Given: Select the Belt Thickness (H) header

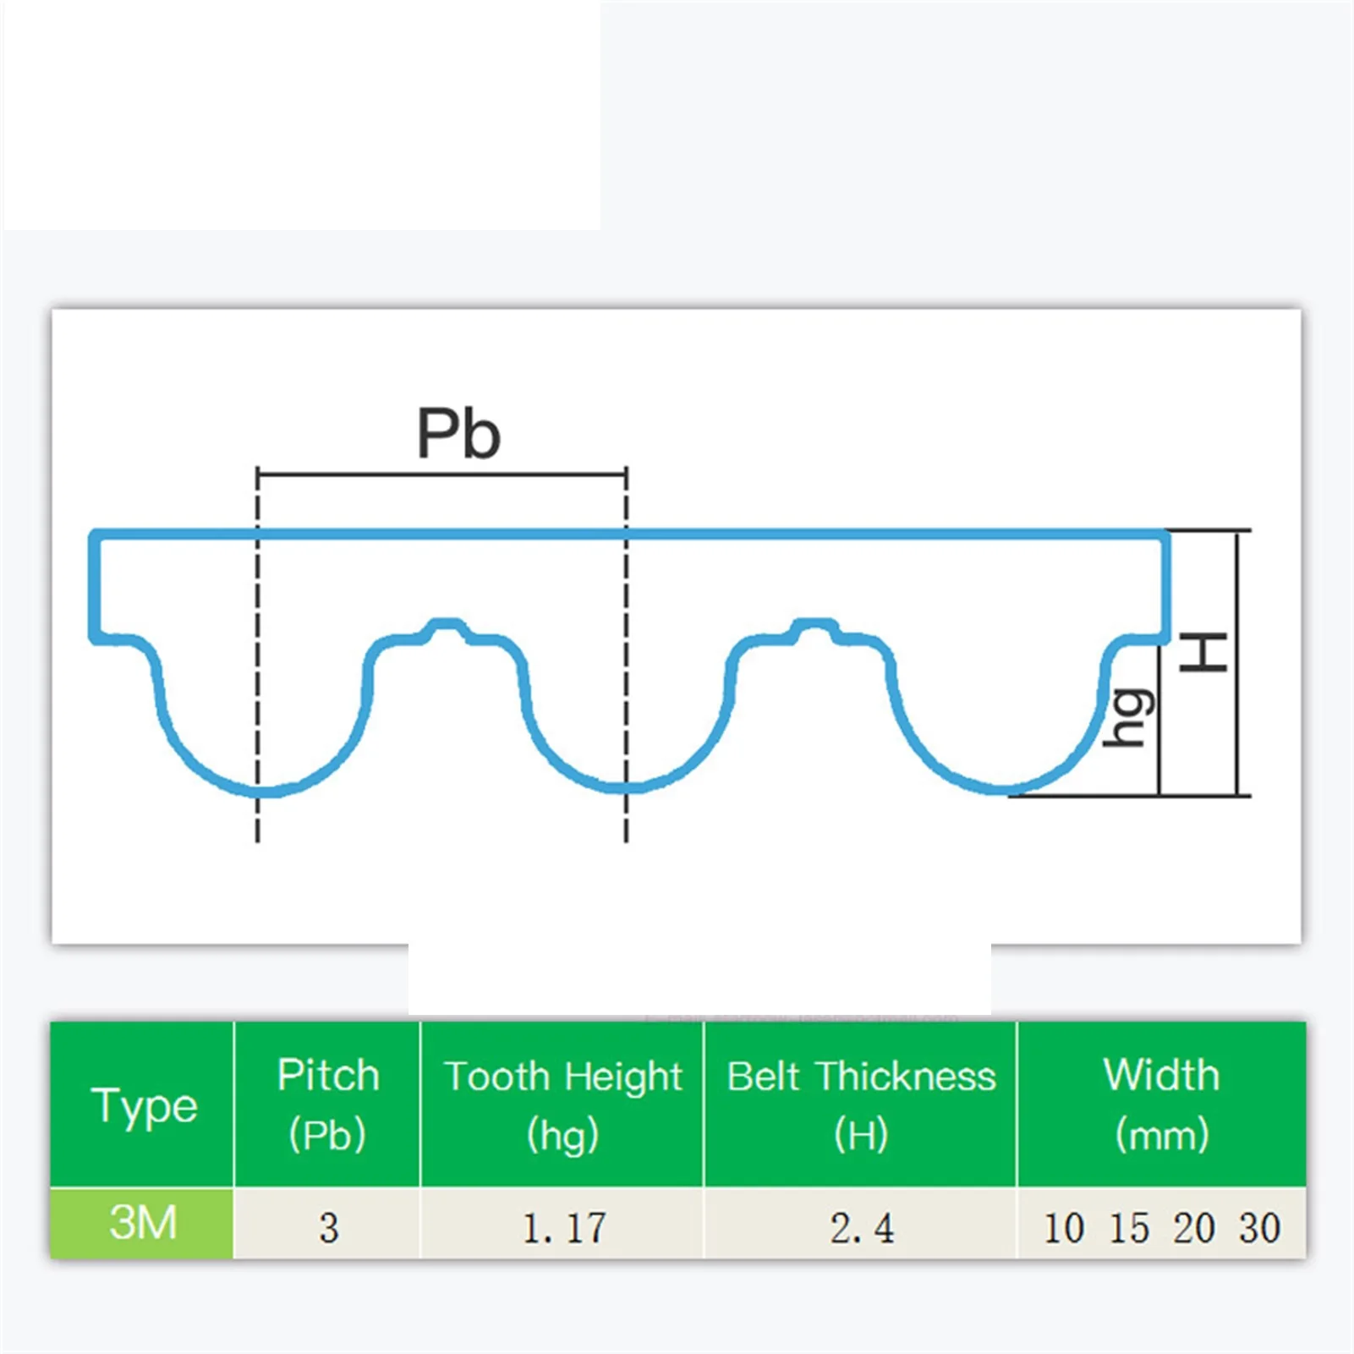Looking at the screenshot, I should click(x=861, y=1104).
